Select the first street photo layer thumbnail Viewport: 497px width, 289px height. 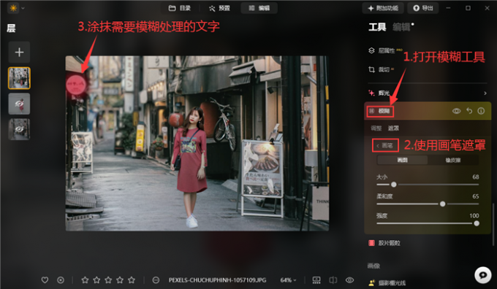point(19,78)
